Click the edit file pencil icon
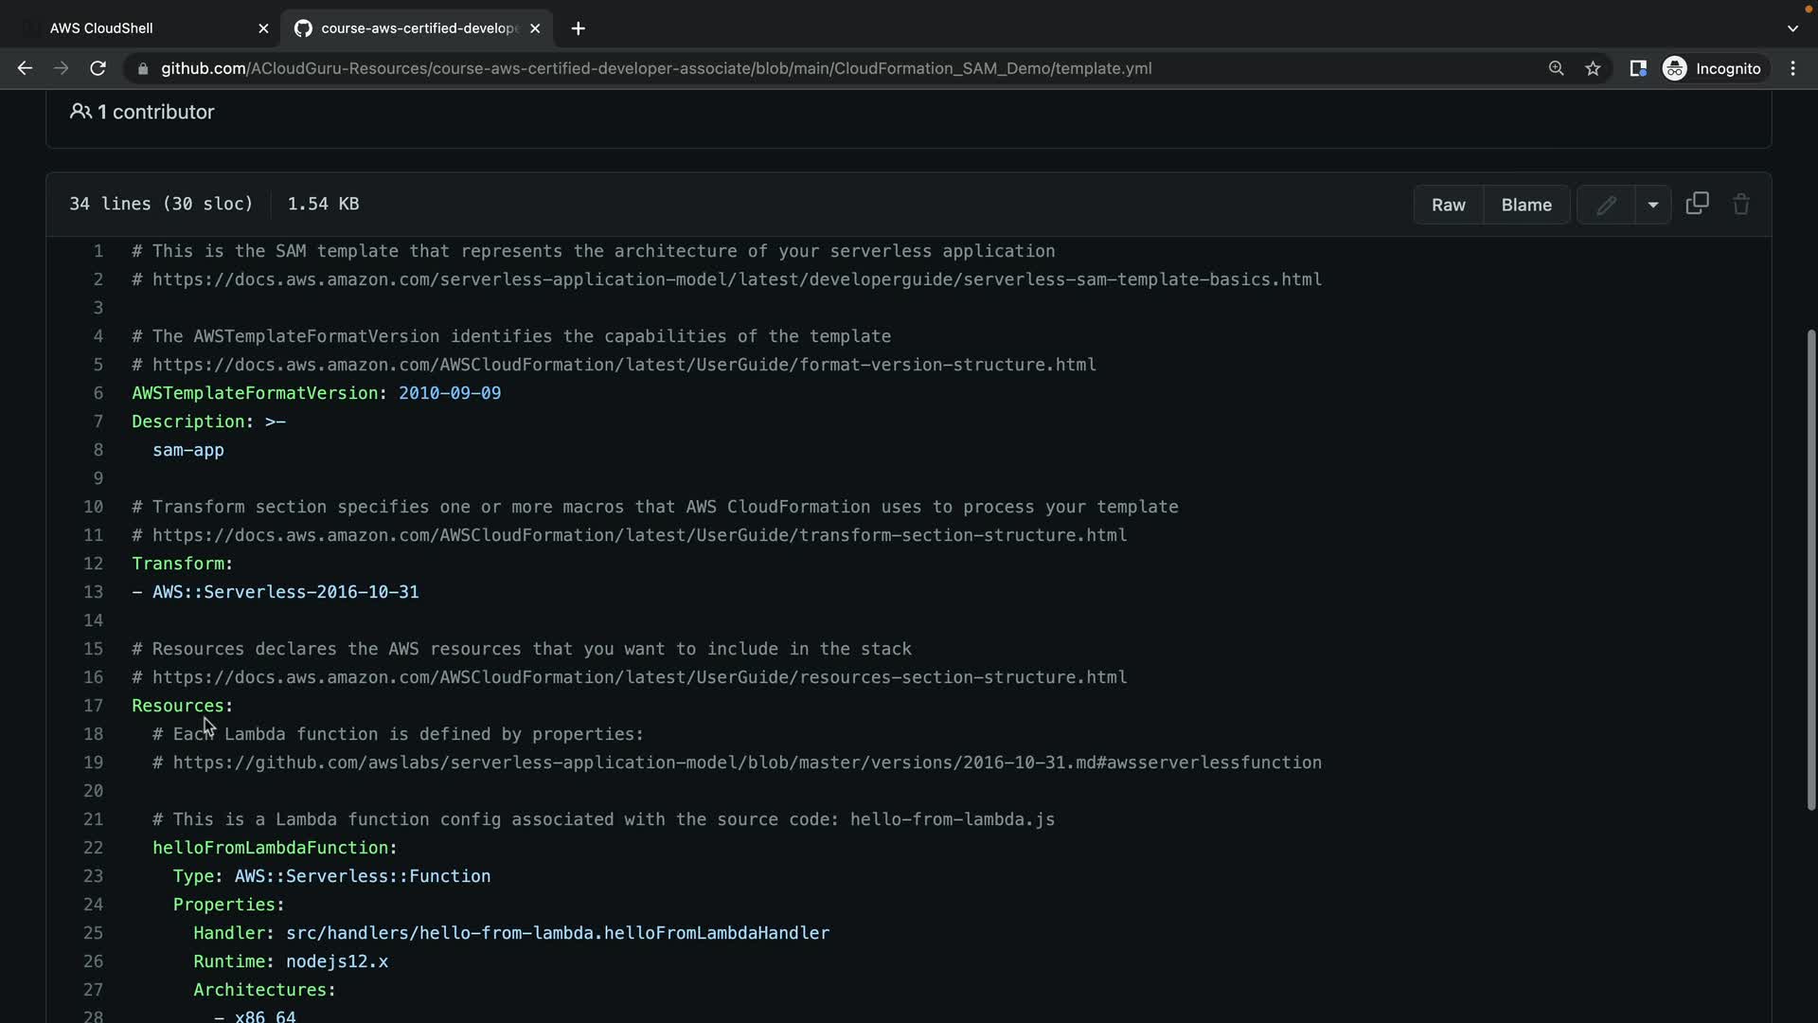This screenshot has height=1023, width=1818. coord(1606,205)
